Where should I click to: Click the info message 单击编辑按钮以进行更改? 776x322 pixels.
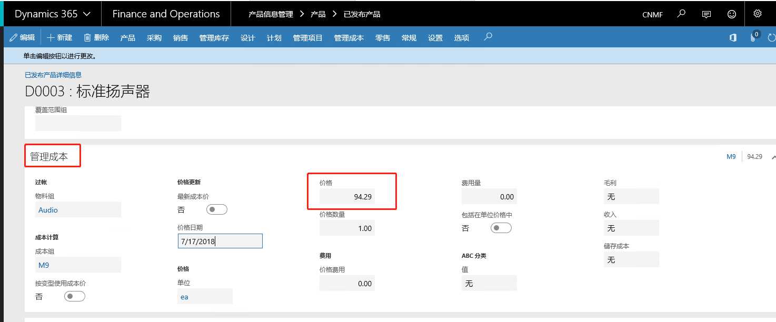(59, 56)
